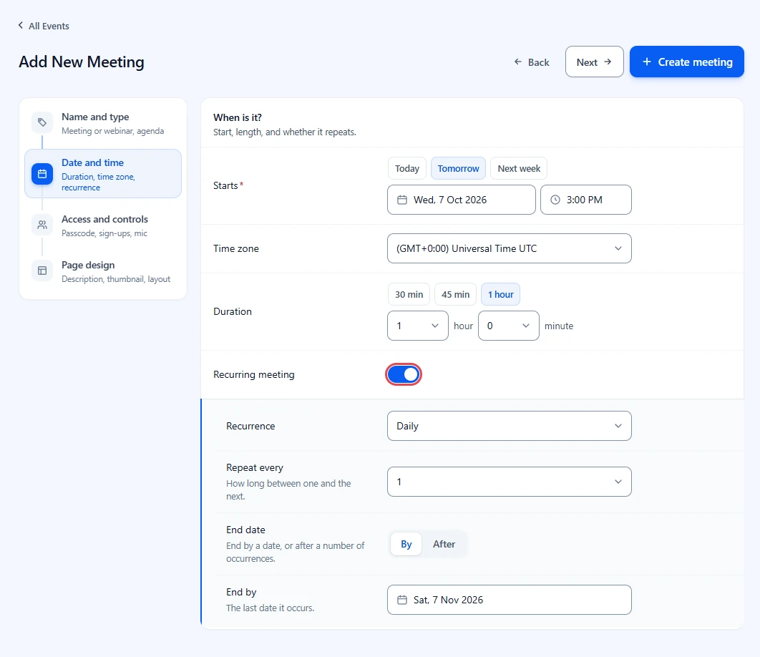Return to All Events
Image resolution: width=760 pixels, height=657 pixels.
tap(44, 26)
